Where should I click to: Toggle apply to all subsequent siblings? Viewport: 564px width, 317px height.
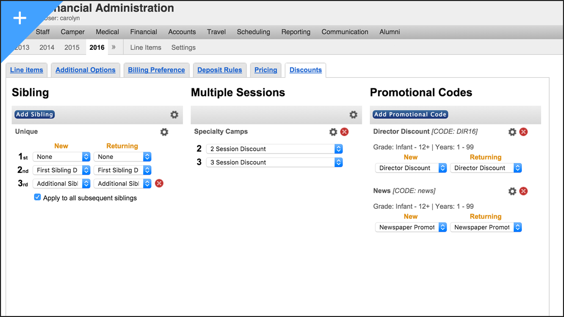point(38,197)
